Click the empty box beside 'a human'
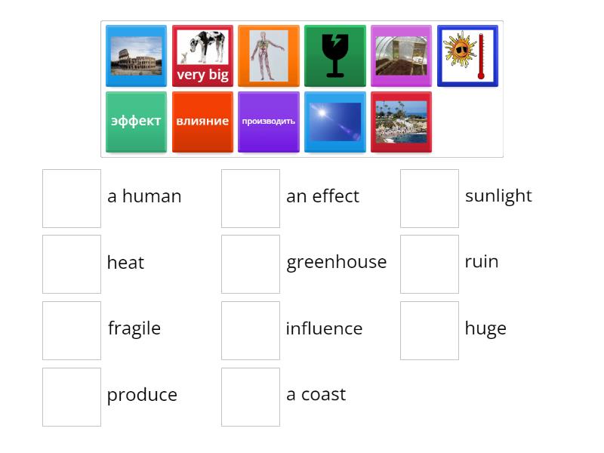604x453 pixels. [72, 199]
